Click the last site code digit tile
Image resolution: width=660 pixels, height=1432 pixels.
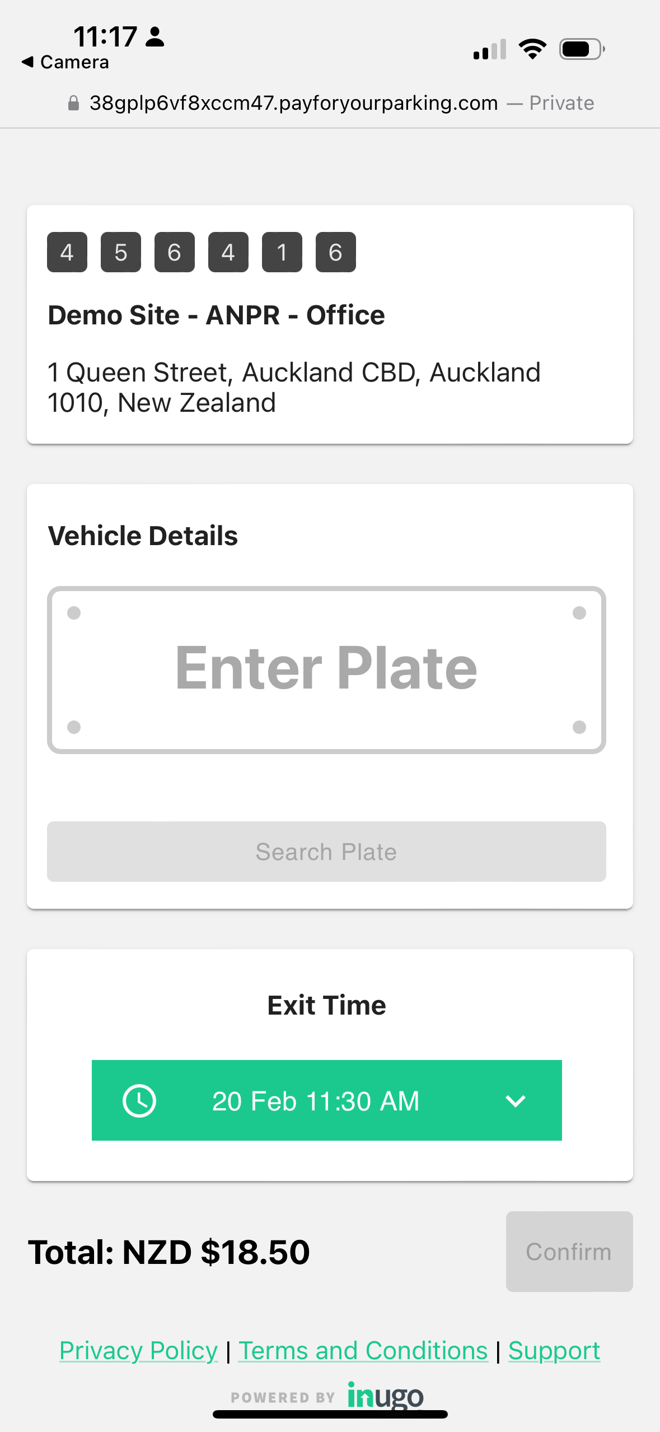tap(336, 252)
